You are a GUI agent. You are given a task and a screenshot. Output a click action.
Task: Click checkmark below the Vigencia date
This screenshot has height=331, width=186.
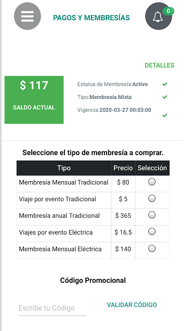(x=165, y=115)
